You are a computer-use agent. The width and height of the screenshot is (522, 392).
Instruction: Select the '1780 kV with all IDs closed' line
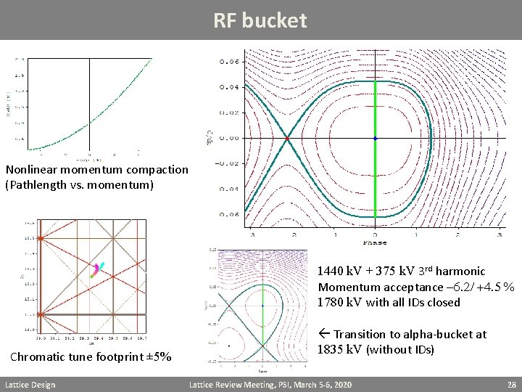389,302
